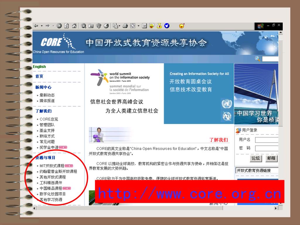Open the CORE总览 link
Viewport: 300px width, 225px height.
[x=49, y=119]
